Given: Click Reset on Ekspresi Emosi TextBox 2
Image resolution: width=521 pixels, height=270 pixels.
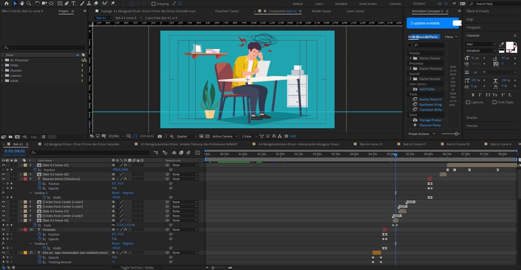Looking at the screenshot, I should point(115,193).
